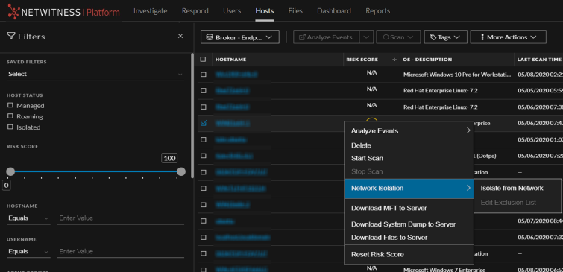Toggle the select-all hosts header checkbox

(204, 59)
